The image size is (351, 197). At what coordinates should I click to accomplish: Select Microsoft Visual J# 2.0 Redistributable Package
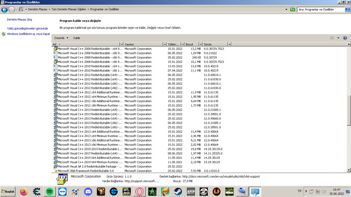(90, 167)
